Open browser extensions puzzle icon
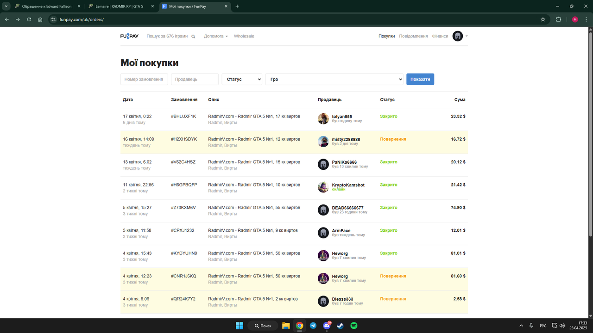Viewport: 593px width, 333px height. click(558, 19)
